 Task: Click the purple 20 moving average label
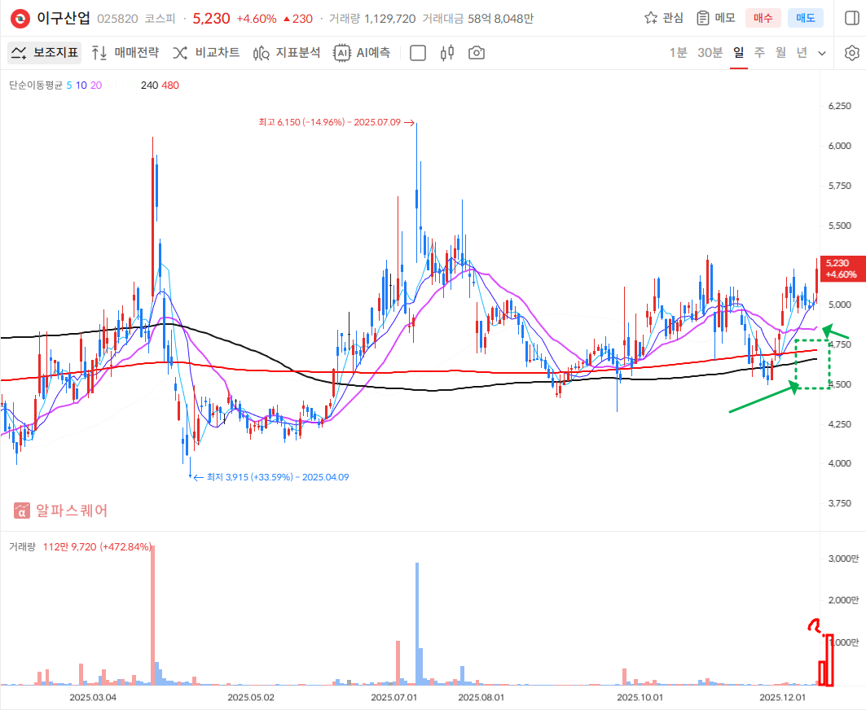(x=96, y=85)
